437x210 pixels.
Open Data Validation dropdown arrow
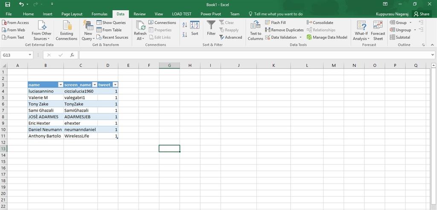click(301, 37)
